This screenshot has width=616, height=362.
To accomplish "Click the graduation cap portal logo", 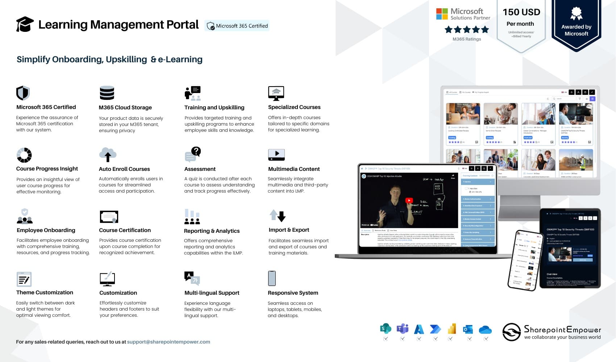I will click(x=25, y=24).
